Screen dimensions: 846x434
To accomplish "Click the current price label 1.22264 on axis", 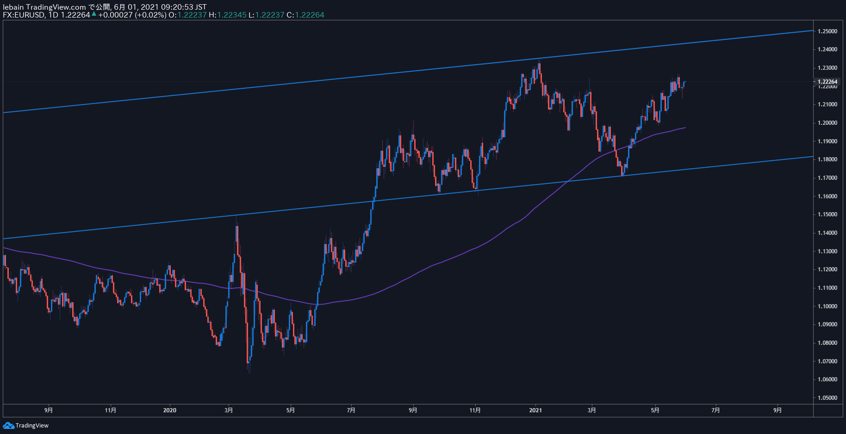I will (827, 82).
